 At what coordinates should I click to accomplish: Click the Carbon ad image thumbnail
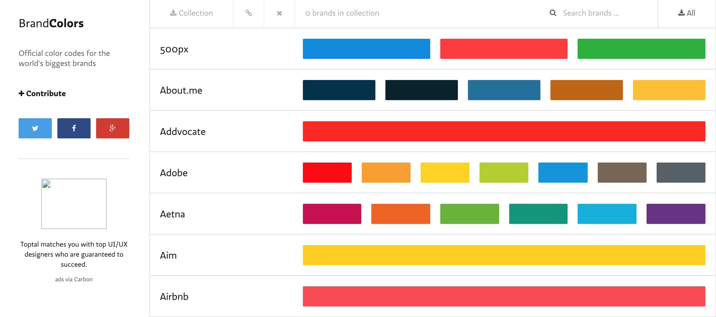74,204
